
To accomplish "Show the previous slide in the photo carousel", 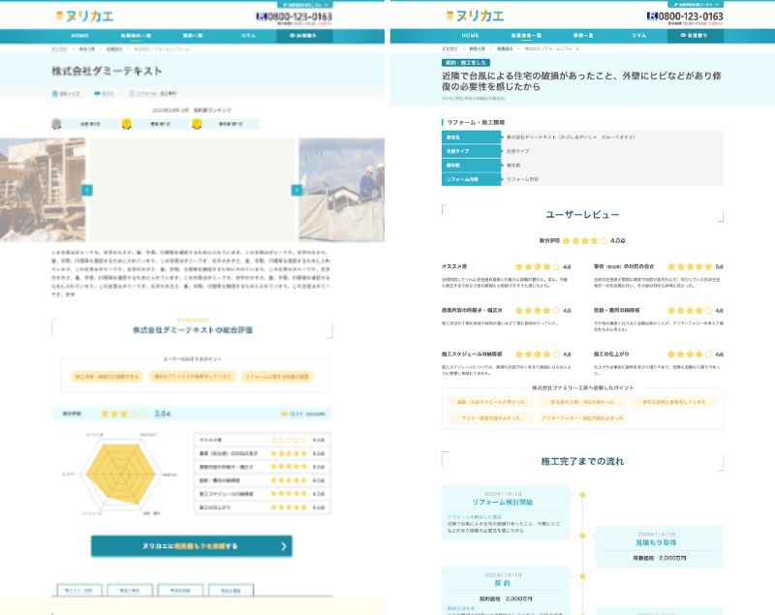I will (x=87, y=190).
